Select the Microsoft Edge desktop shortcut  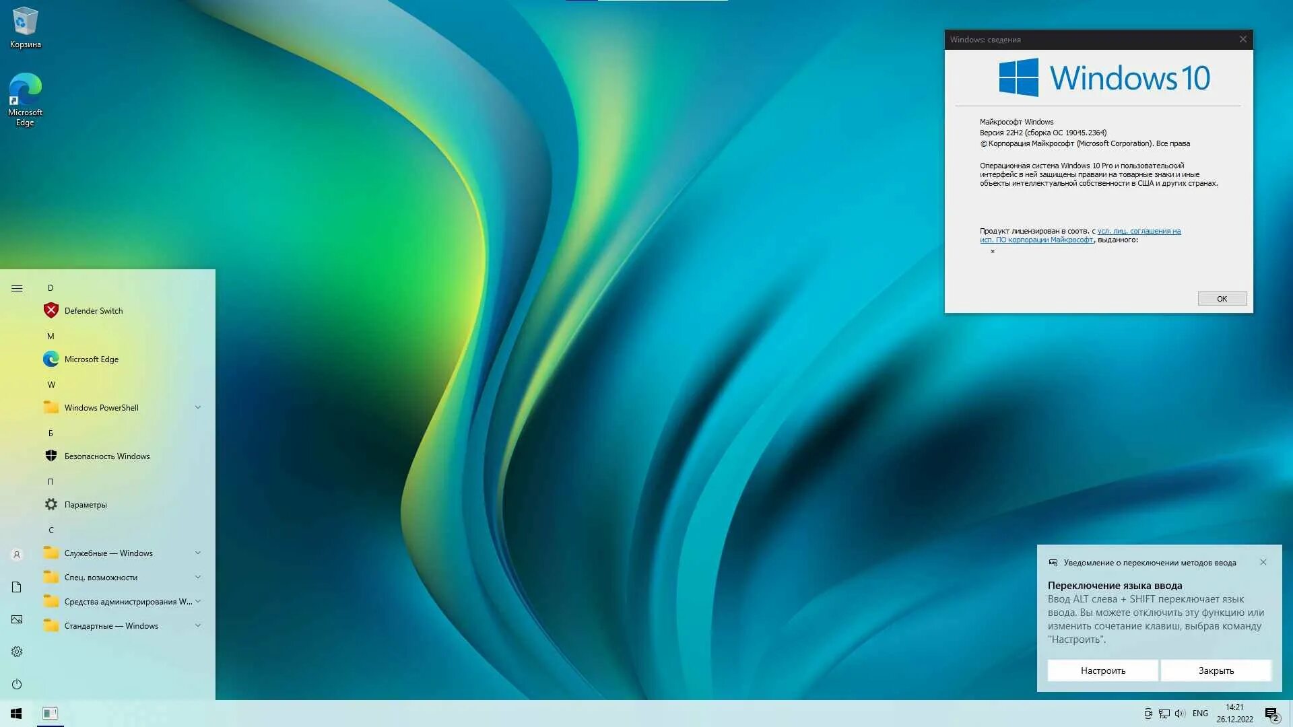pos(25,99)
